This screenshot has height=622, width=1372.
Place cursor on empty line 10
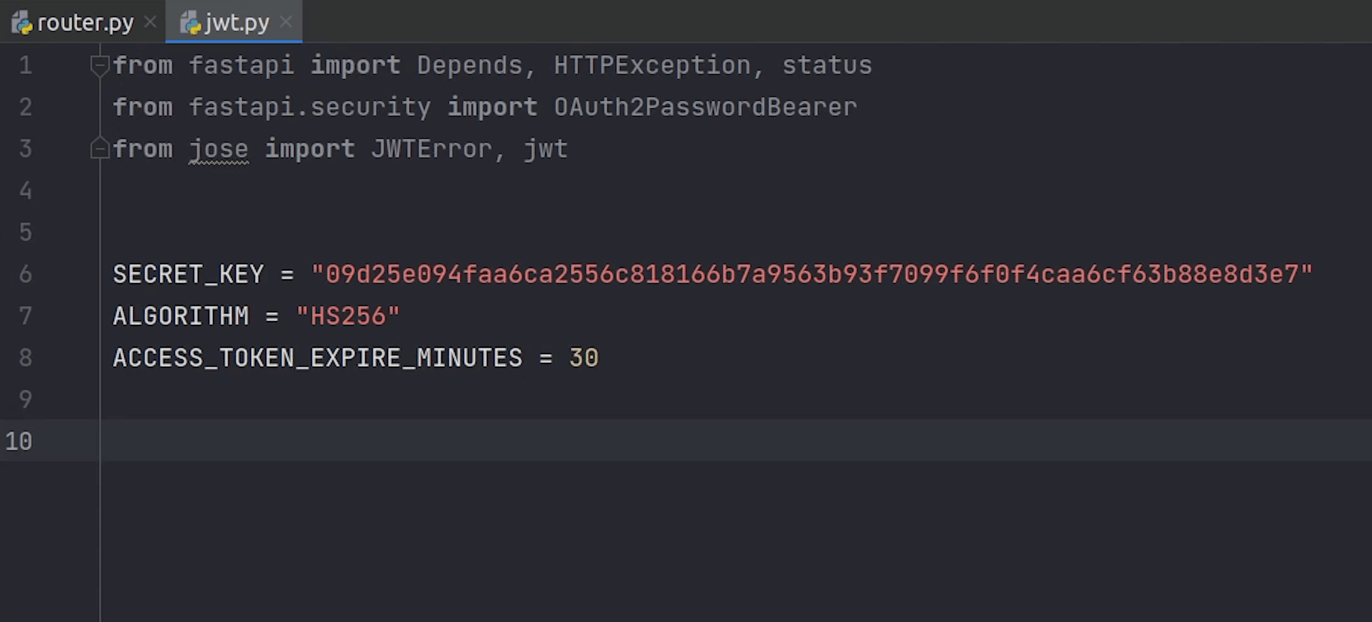(x=735, y=440)
